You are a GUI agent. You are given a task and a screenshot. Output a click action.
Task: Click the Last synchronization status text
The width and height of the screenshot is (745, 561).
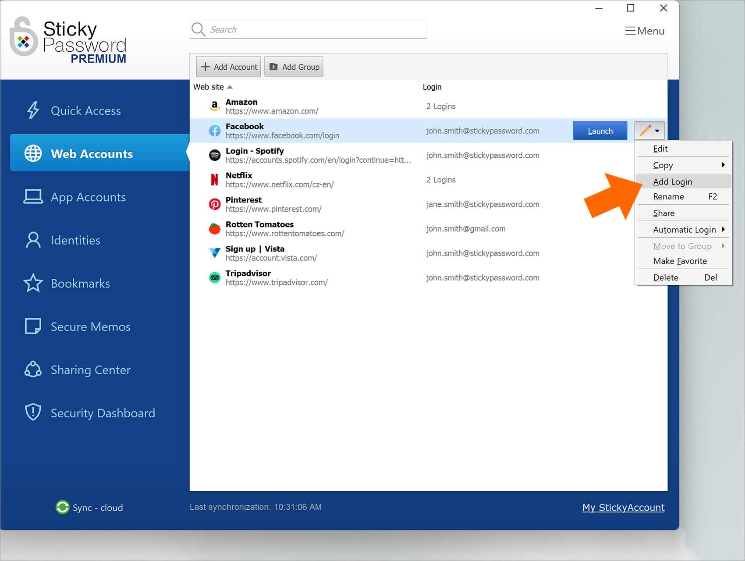pyautogui.click(x=255, y=507)
